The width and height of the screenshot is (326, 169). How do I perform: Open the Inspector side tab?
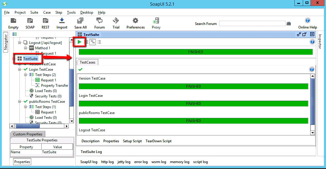(x=320, y=42)
